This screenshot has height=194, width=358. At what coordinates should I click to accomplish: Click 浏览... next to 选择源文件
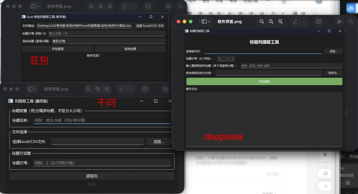pos(333,51)
